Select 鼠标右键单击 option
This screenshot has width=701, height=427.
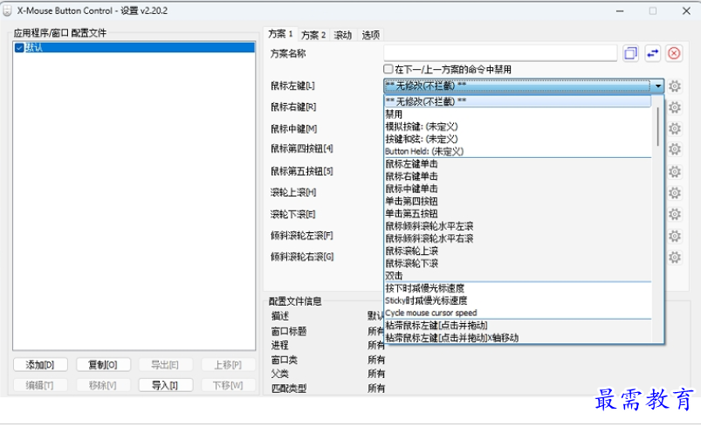(x=518, y=176)
